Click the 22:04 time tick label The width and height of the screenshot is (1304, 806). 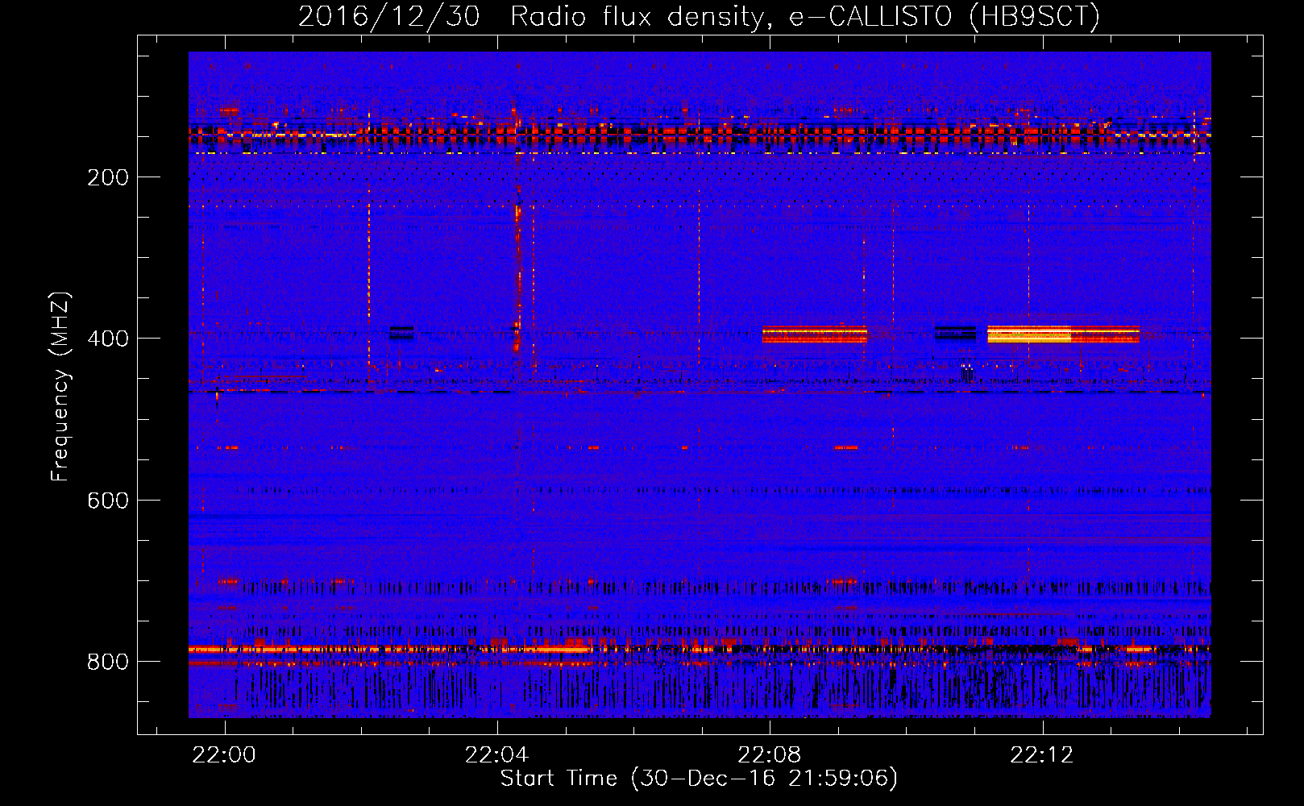[x=497, y=754]
